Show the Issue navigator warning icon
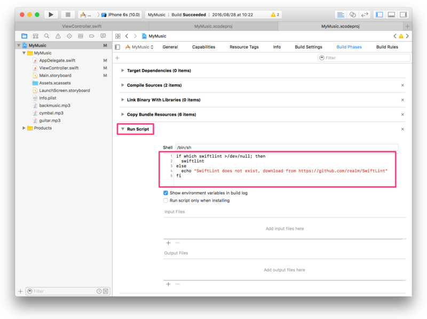The height and width of the screenshot is (319, 427). coord(58,36)
